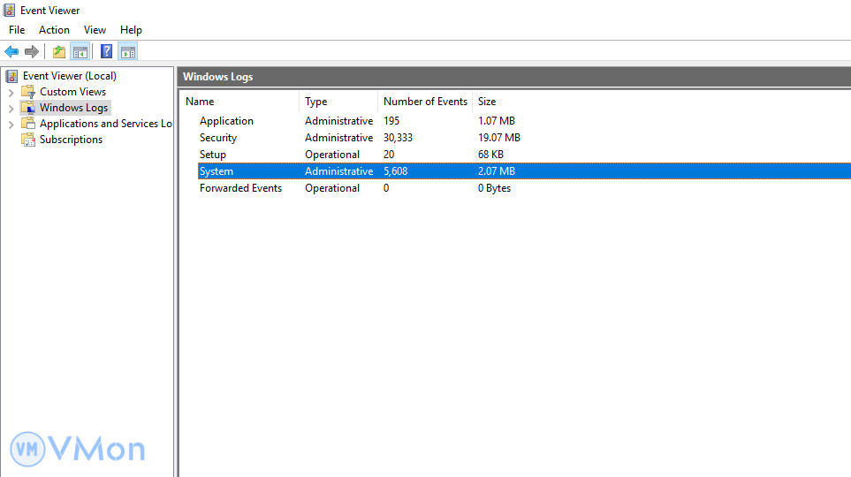Click the Event Viewer (Local) root icon
The height and width of the screenshot is (477, 851).
point(11,76)
